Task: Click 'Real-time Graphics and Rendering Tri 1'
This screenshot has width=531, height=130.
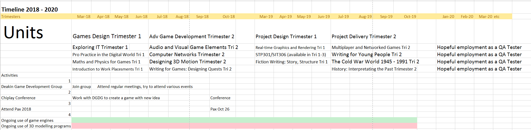Action: pyautogui.click(x=290, y=48)
